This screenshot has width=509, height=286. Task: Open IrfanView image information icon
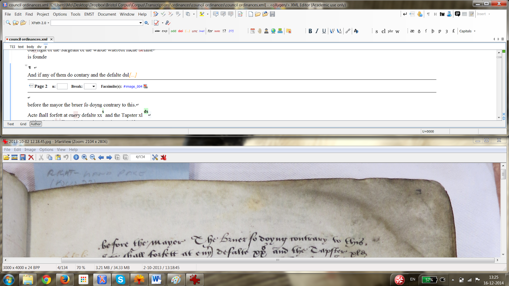76,157
